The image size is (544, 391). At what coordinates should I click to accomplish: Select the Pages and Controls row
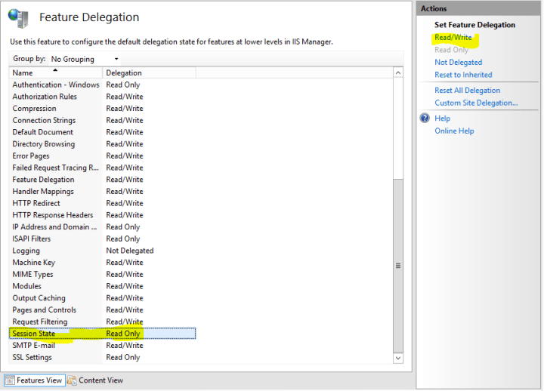(102, 310)
